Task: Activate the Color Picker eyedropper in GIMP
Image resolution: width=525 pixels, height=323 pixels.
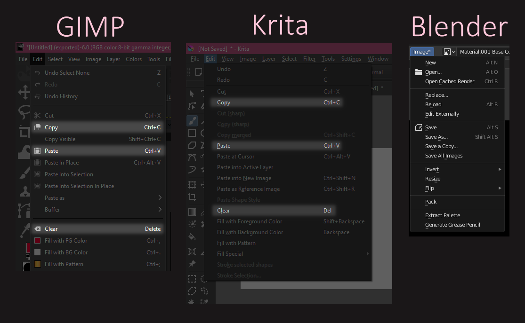Action: click(25, 230)
